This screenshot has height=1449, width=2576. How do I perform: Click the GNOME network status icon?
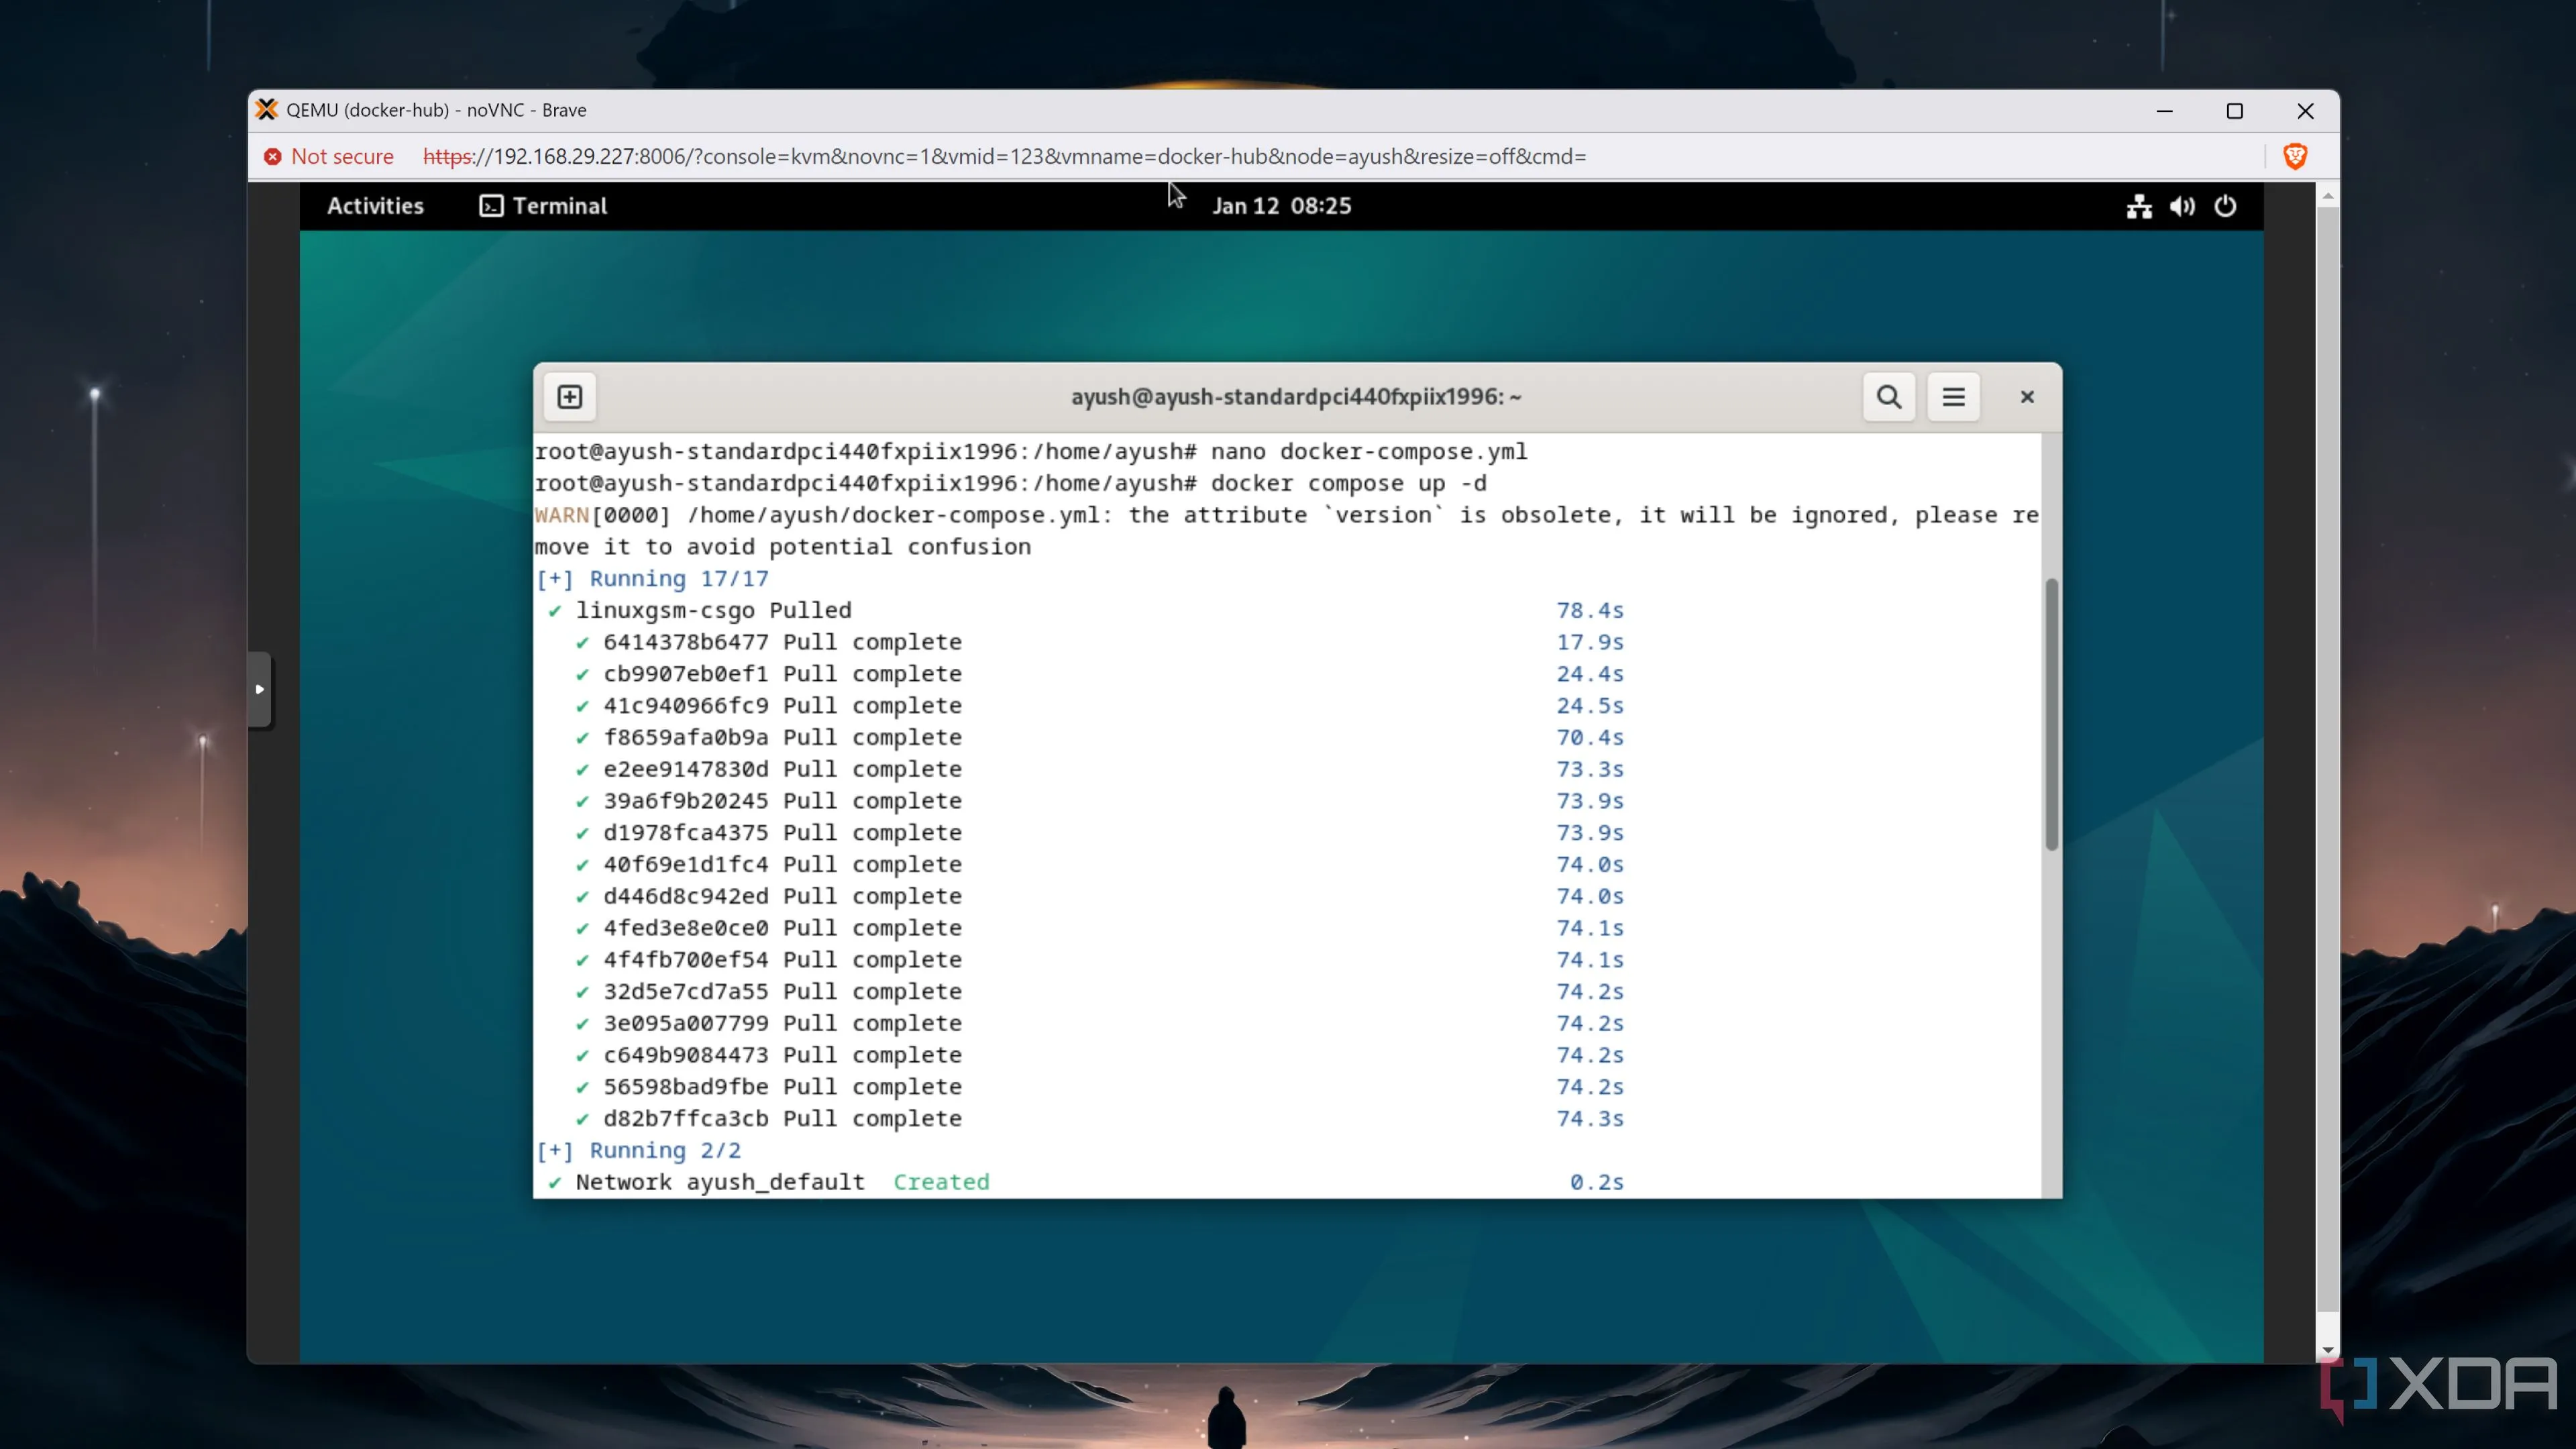click(2139, 206)
